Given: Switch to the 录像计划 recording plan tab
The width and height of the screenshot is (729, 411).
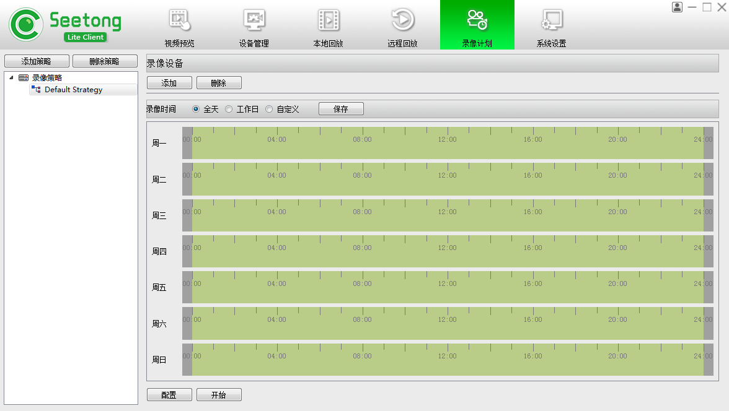Looking at the screenshot, I should tap(477, 25).
